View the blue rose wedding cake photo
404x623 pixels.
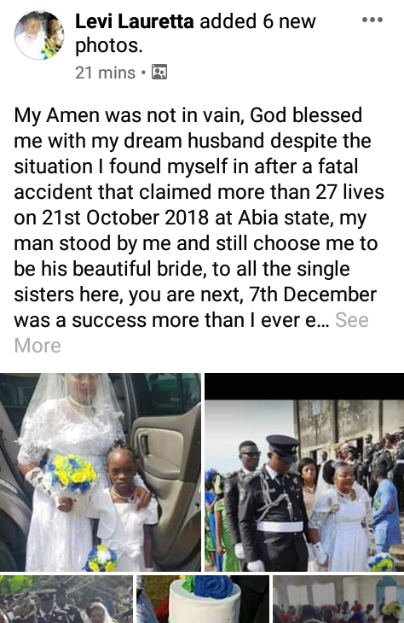[x=203, y=599]
